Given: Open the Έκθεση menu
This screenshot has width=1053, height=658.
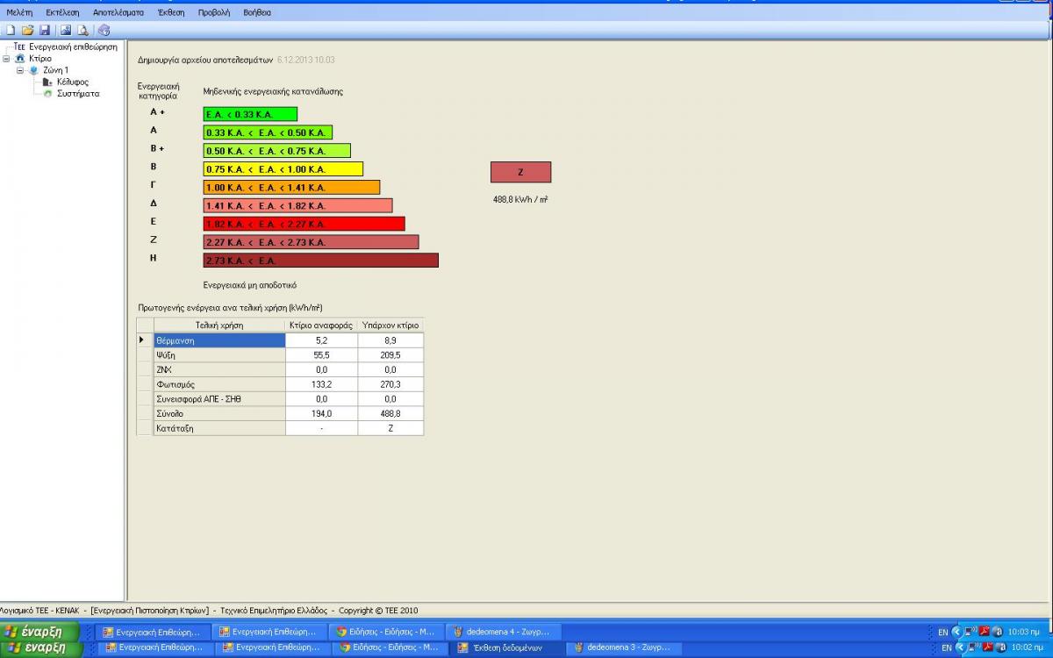Looking at the screenshot, I should click(171, 12).
